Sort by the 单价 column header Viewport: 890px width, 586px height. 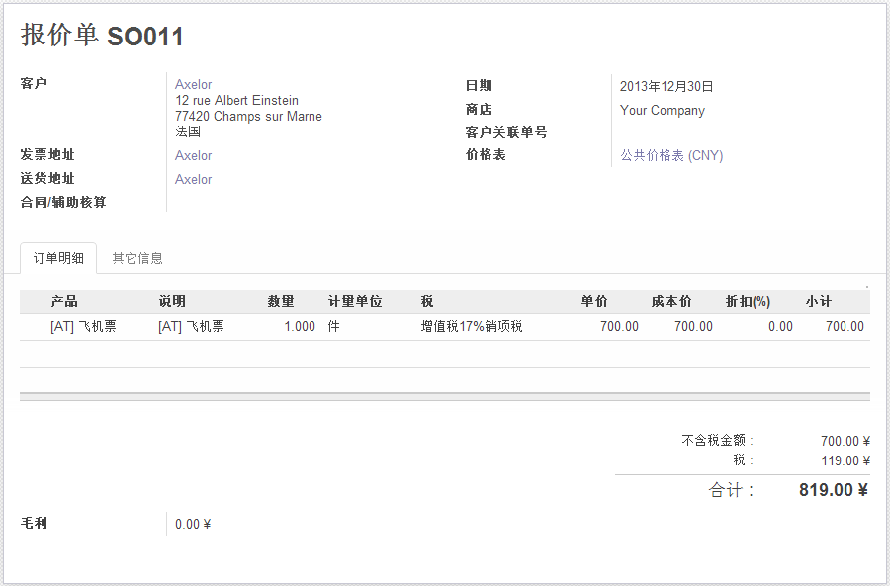click(594, 302)
